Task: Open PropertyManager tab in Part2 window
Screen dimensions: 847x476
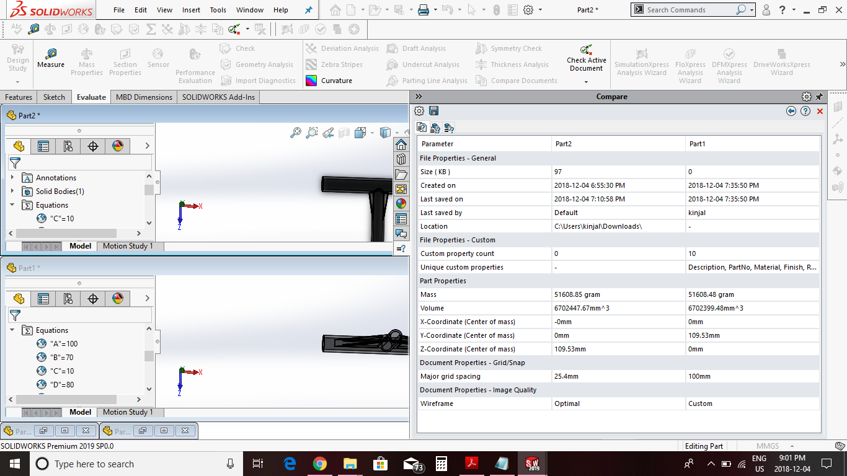Action: (x=43, y=146)
